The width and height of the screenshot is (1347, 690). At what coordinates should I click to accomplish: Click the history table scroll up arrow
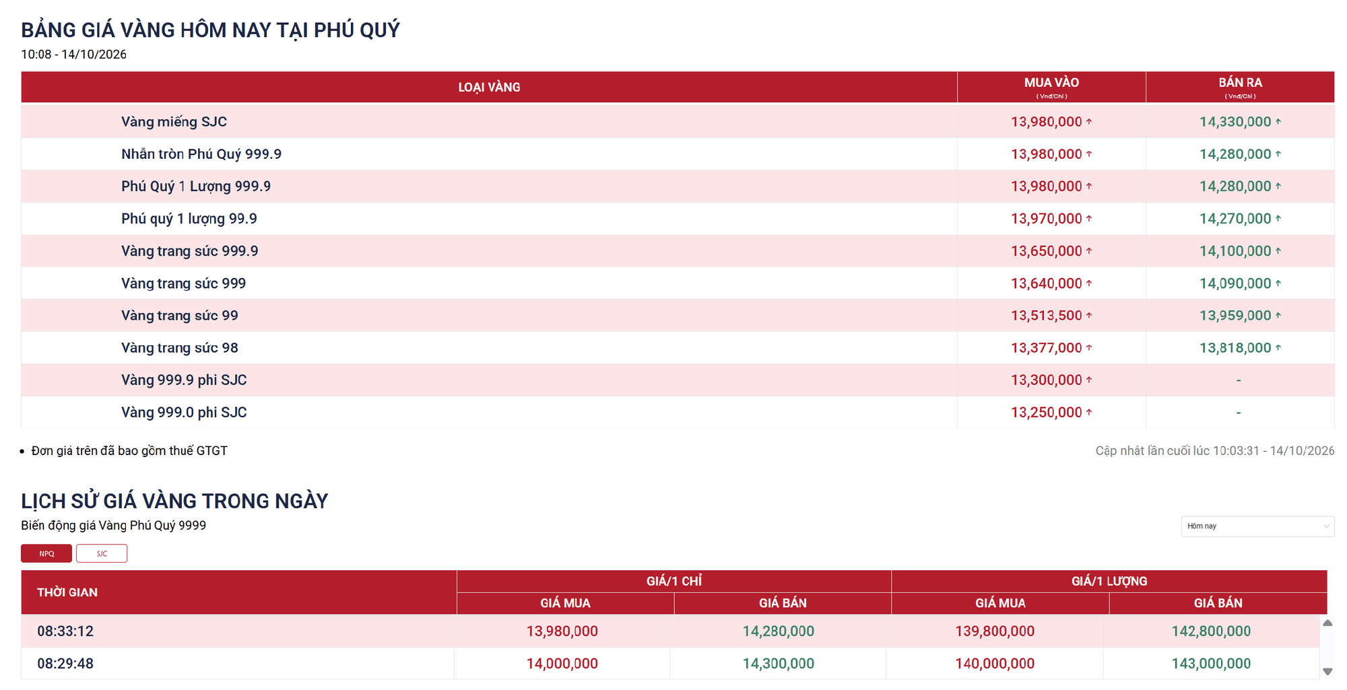click(x=1327, y=623)
